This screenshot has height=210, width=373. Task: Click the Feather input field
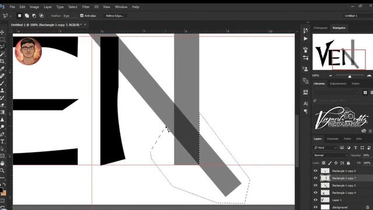click(x=71, y=16)
